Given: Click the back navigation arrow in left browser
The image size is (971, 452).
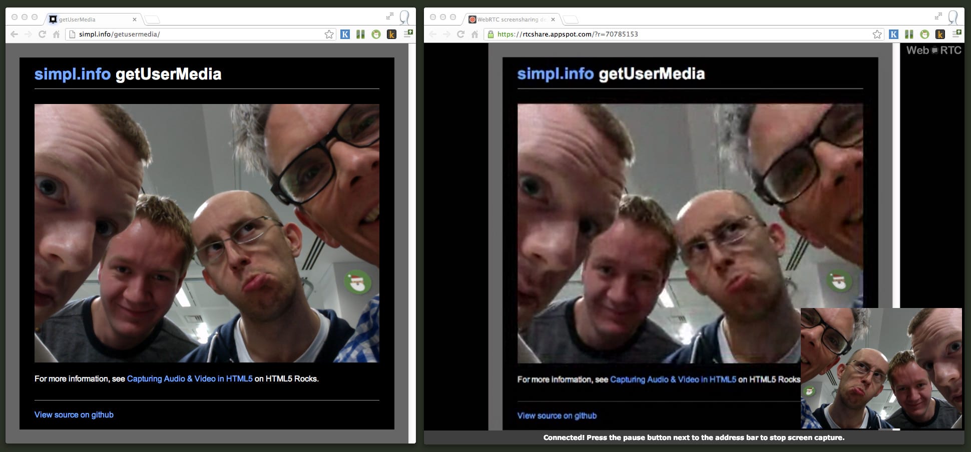Looking at the screenshot, I should click(14, 35).
